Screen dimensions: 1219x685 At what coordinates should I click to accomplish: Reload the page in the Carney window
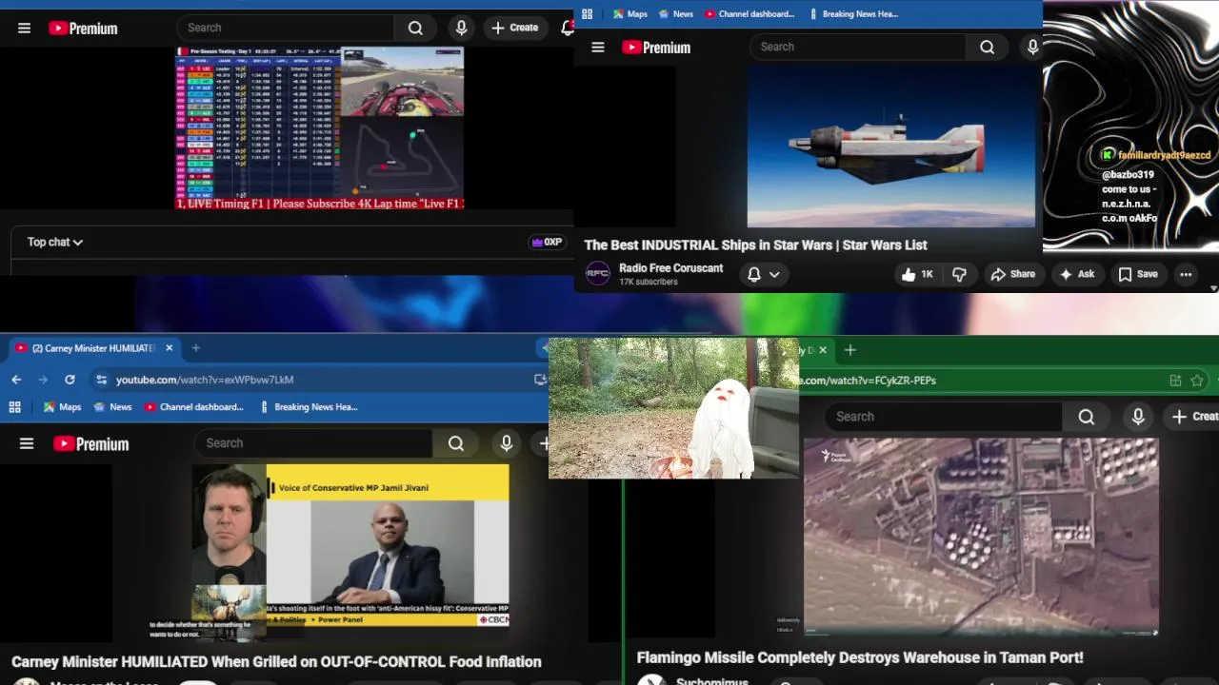[70, 380]
